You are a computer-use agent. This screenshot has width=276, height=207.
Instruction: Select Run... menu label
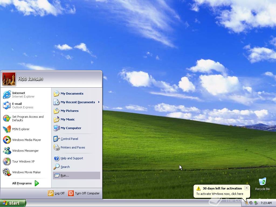tap(65, 175)
